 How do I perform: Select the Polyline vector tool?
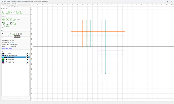pyautogui.click(x=11, y=12)
